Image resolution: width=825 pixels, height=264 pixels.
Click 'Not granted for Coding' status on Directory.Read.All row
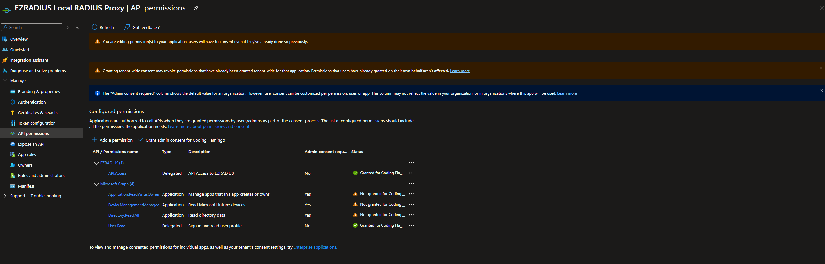(x=382, y=215)
